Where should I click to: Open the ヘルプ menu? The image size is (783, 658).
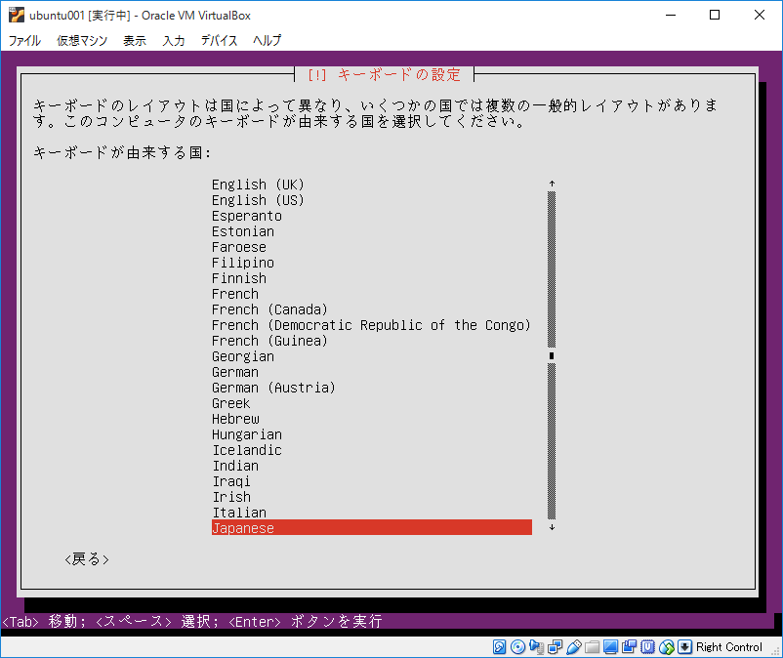pyautogui.click(x=268, y=40)
